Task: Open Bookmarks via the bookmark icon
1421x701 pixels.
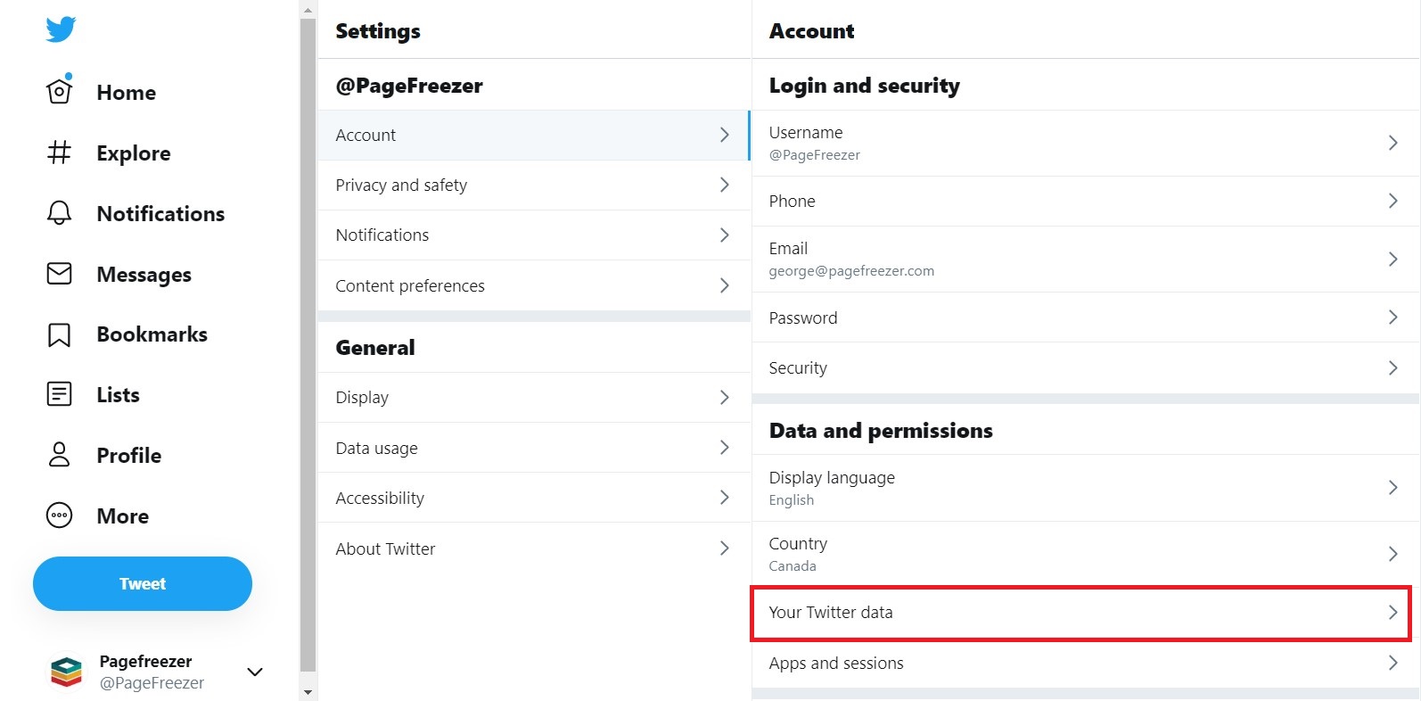Action: (x=59, y=334)
